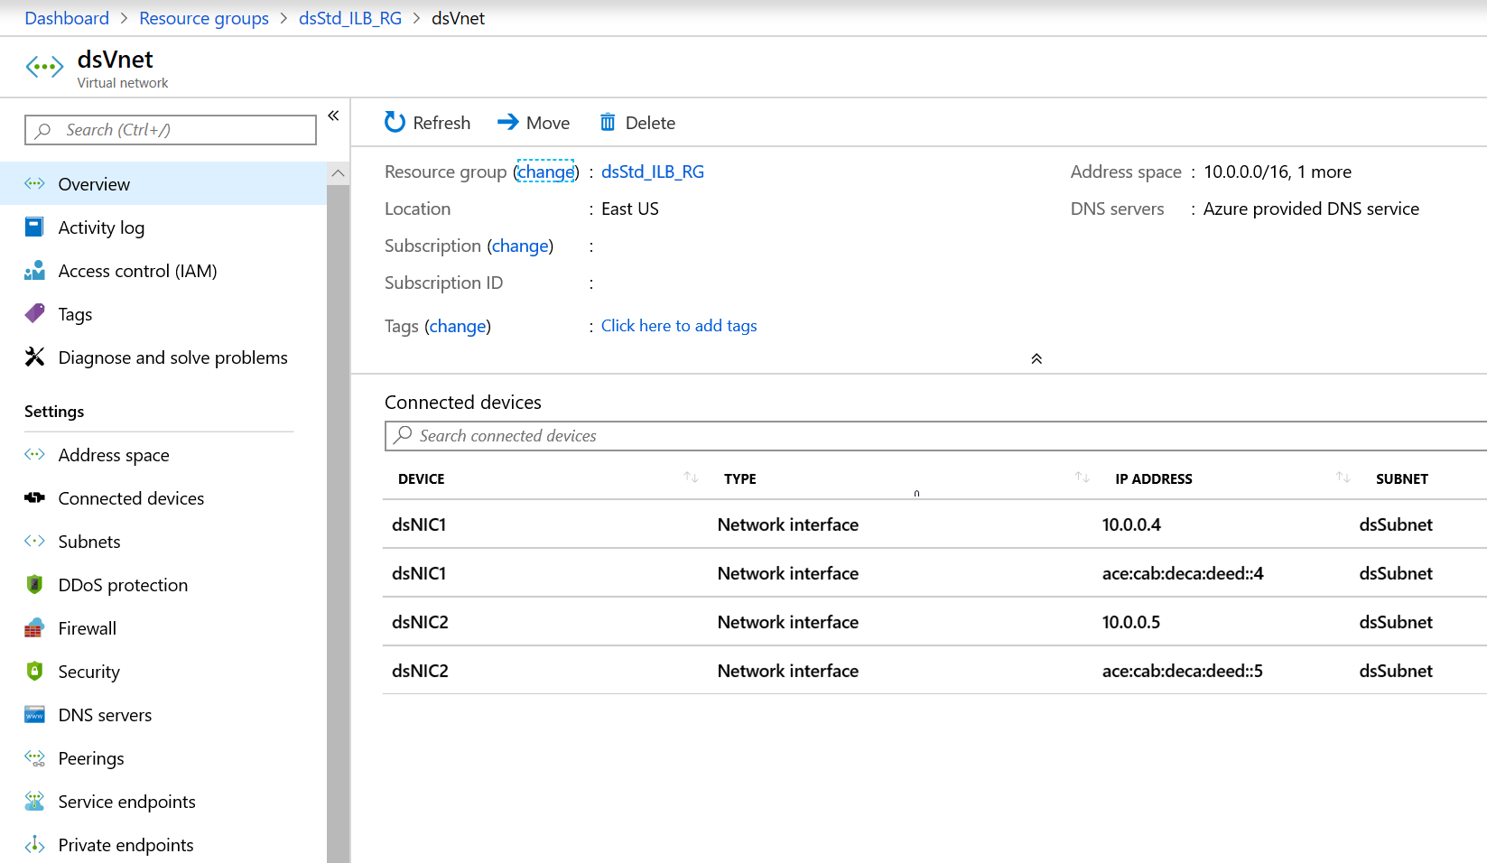The width and height of the screenshot is (1487, 863).
Task: Follow the dsStd_ILB_RG resource group link
Action: (350, 18)
